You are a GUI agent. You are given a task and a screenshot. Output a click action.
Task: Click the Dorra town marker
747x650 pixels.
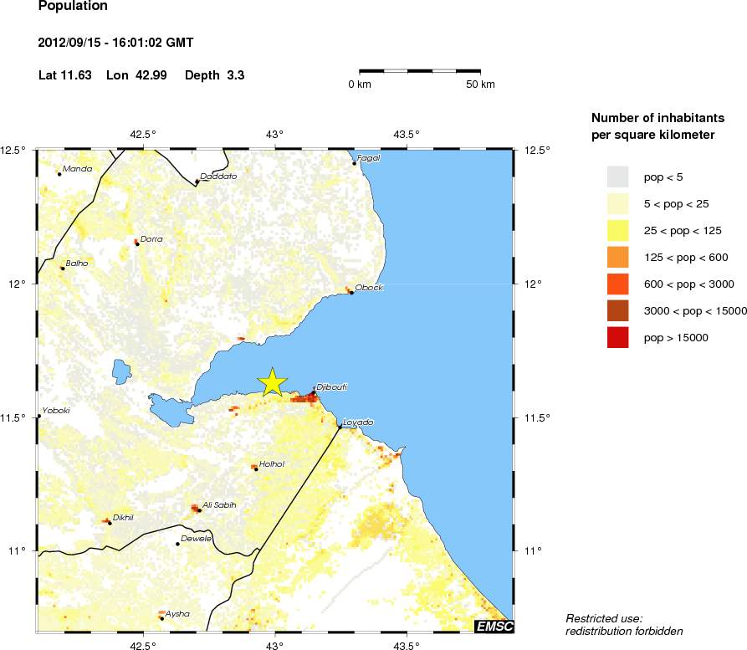coord(137,243)
